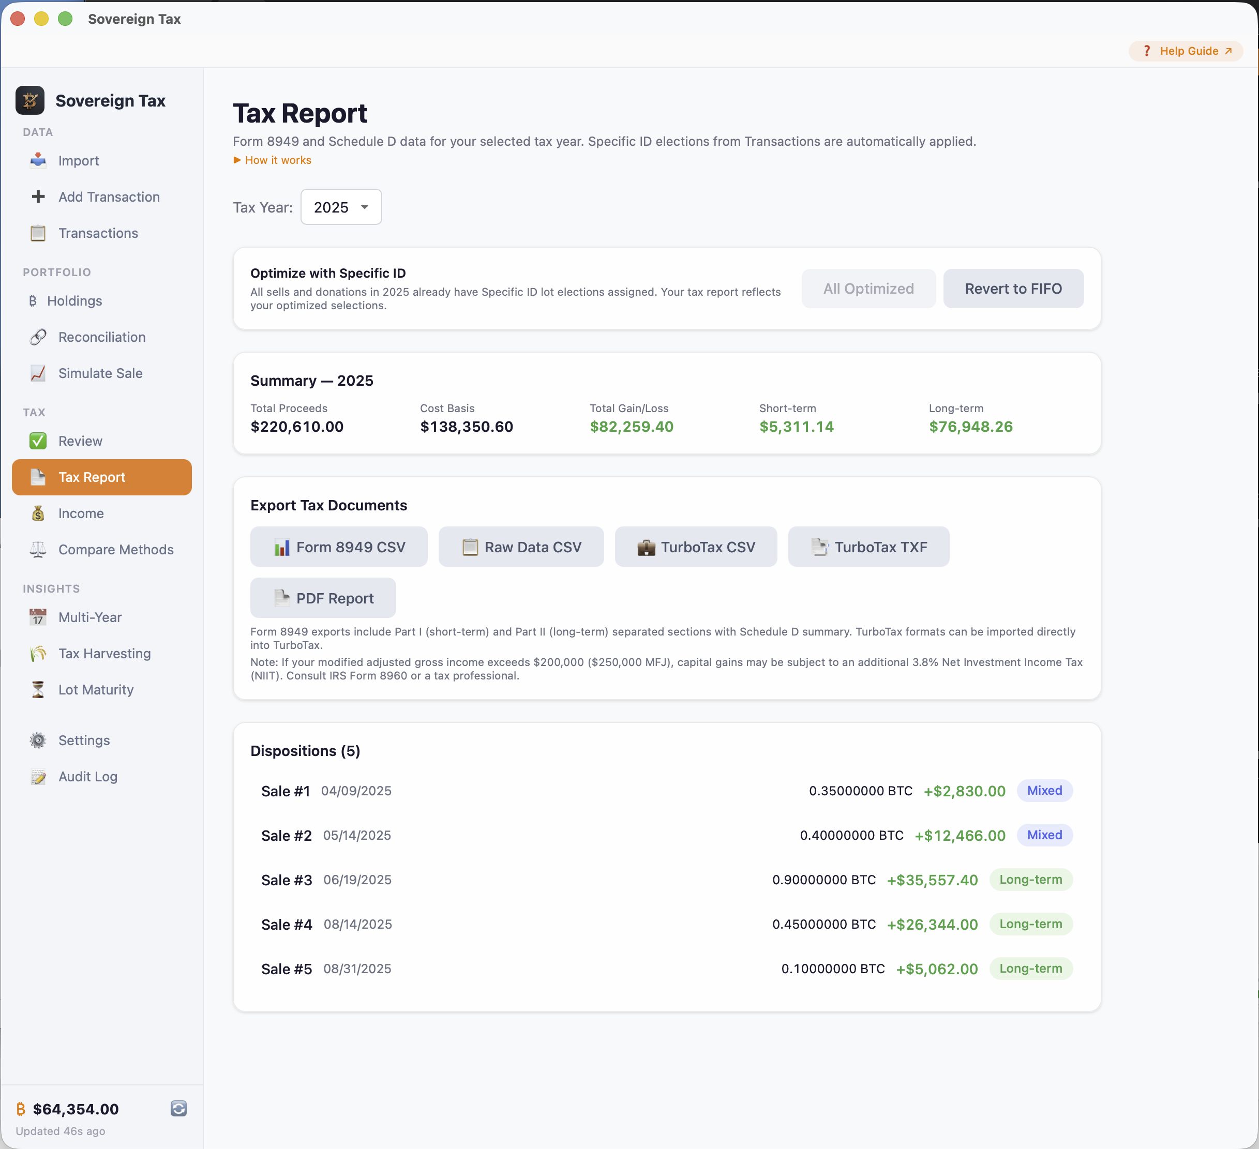Select the Import icon in the sidebar

[x=37, y=160]
